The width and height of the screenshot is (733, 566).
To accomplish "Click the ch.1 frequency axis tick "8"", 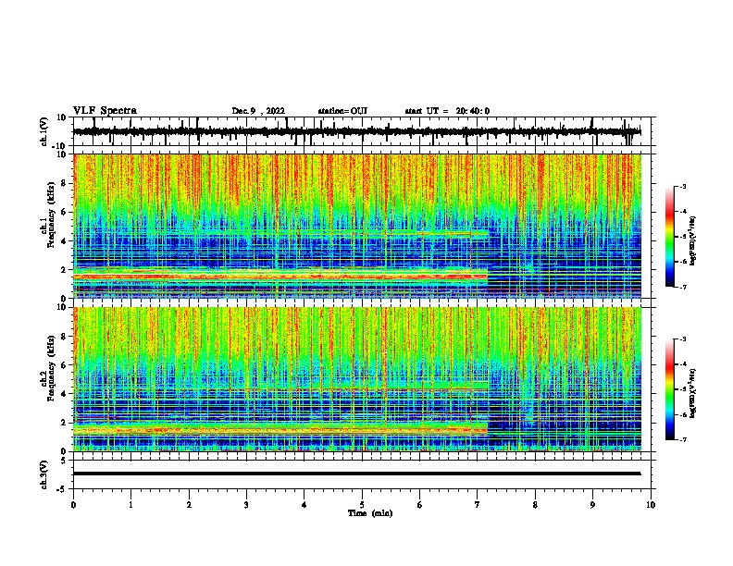I will (65, 183).
